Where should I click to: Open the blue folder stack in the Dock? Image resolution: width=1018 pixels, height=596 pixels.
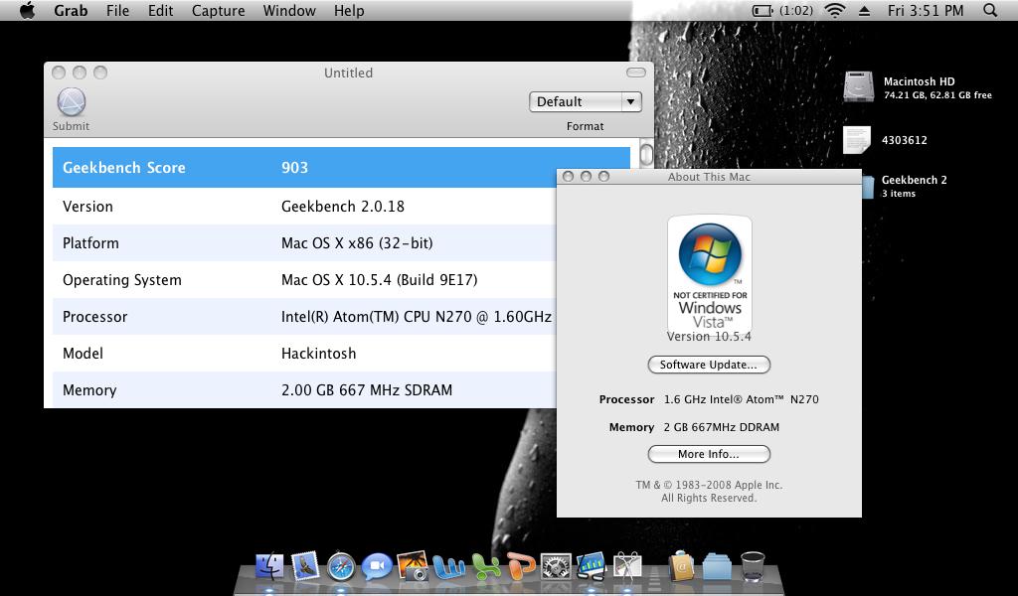717,566
